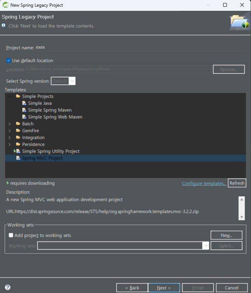This screenshot has width=251, height=293.
Task: Click the Finish button
Action: click(198, 287)
